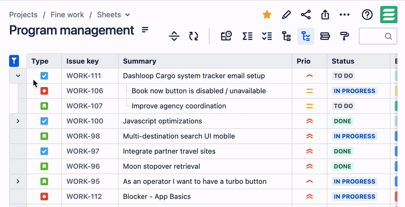The image size is (405, 207).
Task: Toggle the expand/collapse rows vertical arrows icon
Action: pyautogui.click(x=174, y=36)
